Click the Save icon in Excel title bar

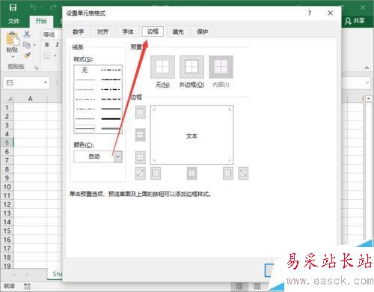pyautogui.click(x=13, y=7)
